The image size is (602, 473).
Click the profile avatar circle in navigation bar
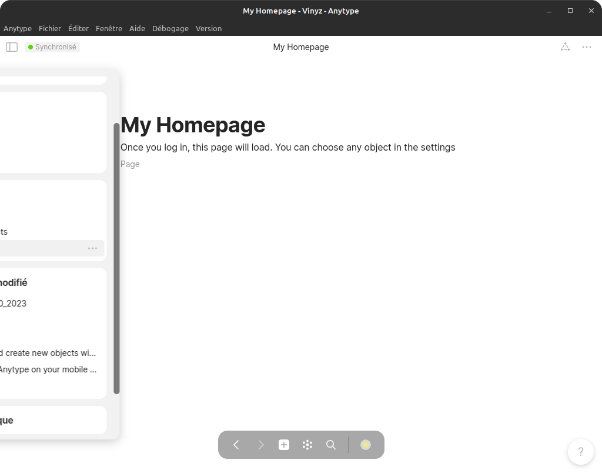coord(366,445)
